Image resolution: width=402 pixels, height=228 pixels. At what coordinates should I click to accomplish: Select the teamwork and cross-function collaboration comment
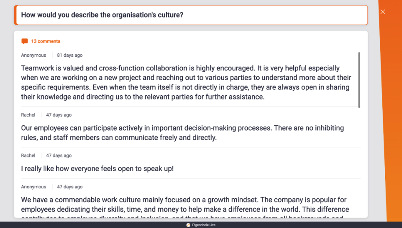[x=186, y=82]
